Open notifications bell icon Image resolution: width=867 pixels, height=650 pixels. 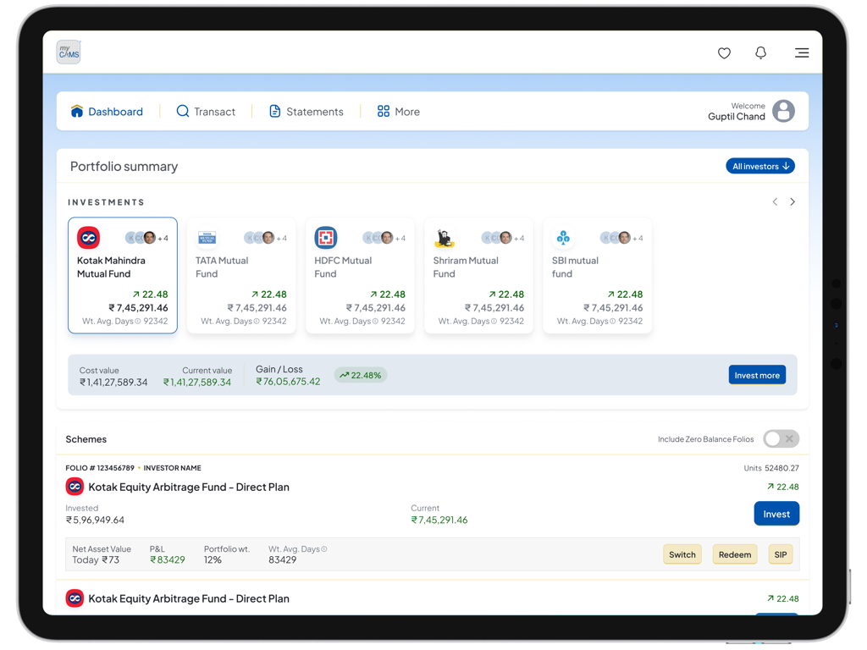point(760,53)
